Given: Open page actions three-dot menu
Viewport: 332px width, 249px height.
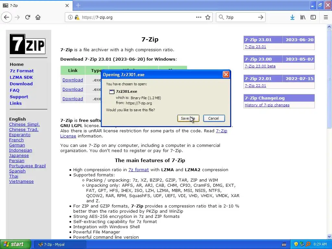Looking at the screenshot, I should (x=199, y=18).
